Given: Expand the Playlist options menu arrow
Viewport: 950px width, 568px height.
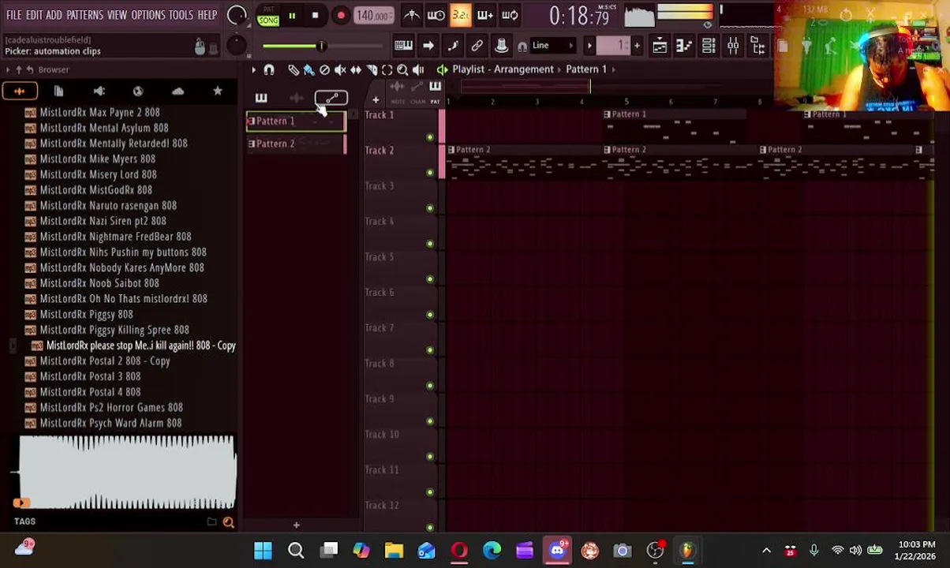Looking at the screenshot, I should pyautogui.click(x=254, y=69).
